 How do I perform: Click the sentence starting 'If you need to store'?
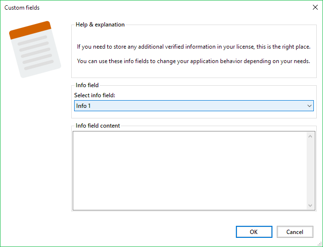(194, 47)
